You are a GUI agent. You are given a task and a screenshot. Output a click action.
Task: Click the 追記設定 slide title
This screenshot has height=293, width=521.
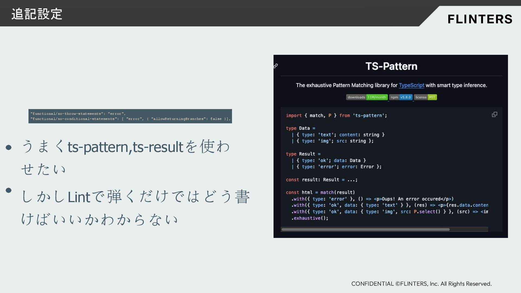tap(37, 14)
